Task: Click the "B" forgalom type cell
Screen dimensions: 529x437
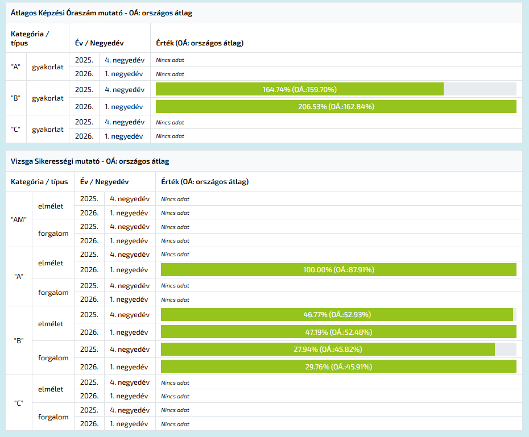Action: click(53, 358)
